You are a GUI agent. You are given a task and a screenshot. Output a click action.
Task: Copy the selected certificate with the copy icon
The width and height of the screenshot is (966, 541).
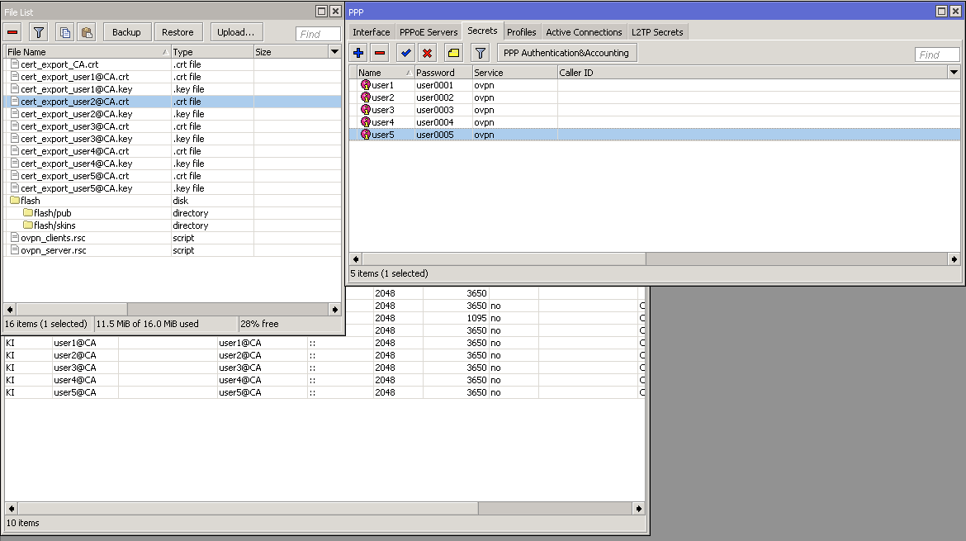coord(64,31)
